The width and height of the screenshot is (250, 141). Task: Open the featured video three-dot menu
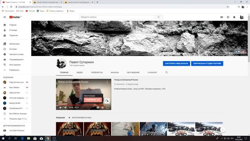[107, 82]
